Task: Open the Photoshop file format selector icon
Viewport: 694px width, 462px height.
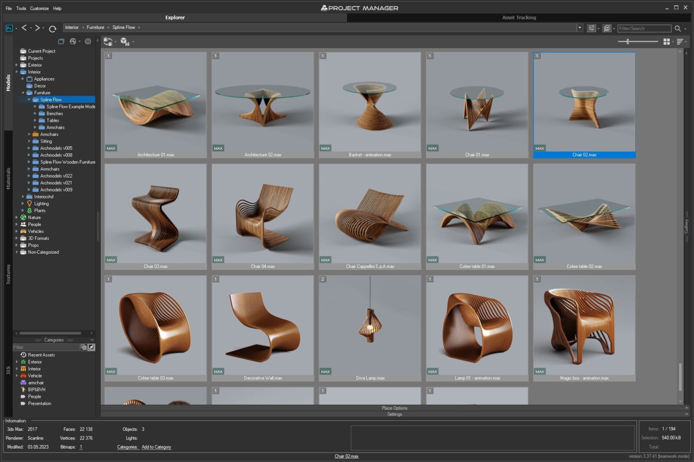Action: (9, 28)
